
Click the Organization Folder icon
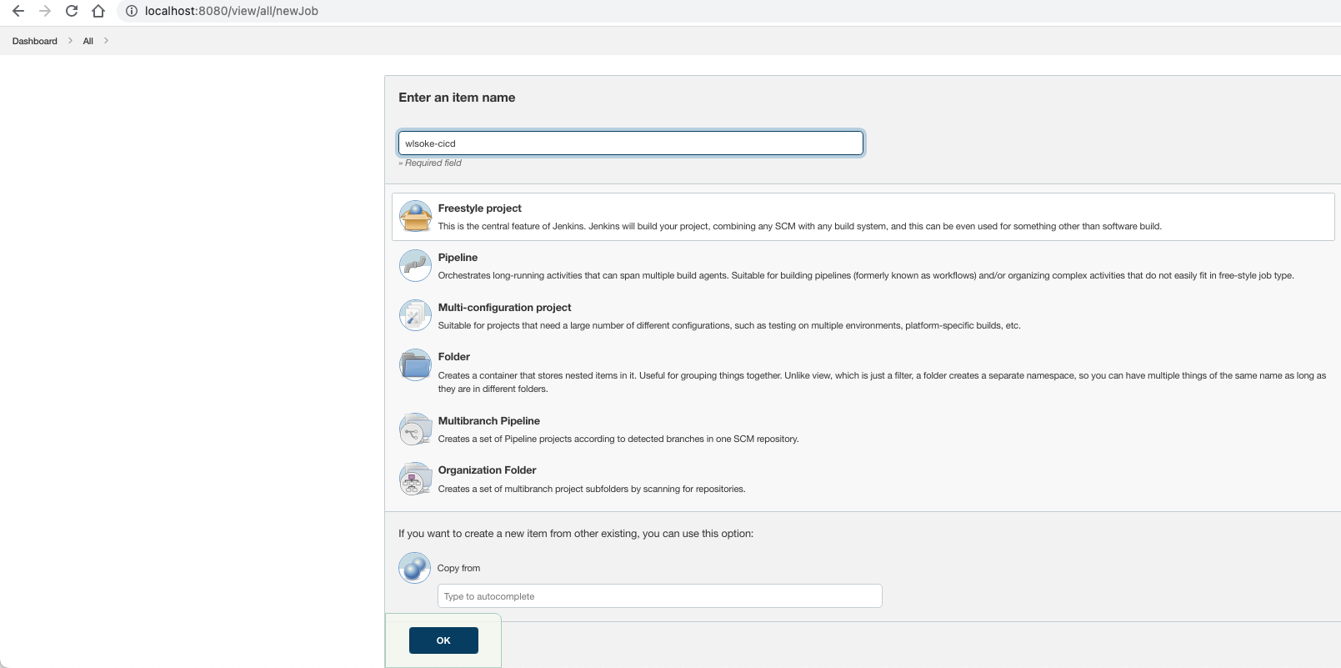click(415, 479)
